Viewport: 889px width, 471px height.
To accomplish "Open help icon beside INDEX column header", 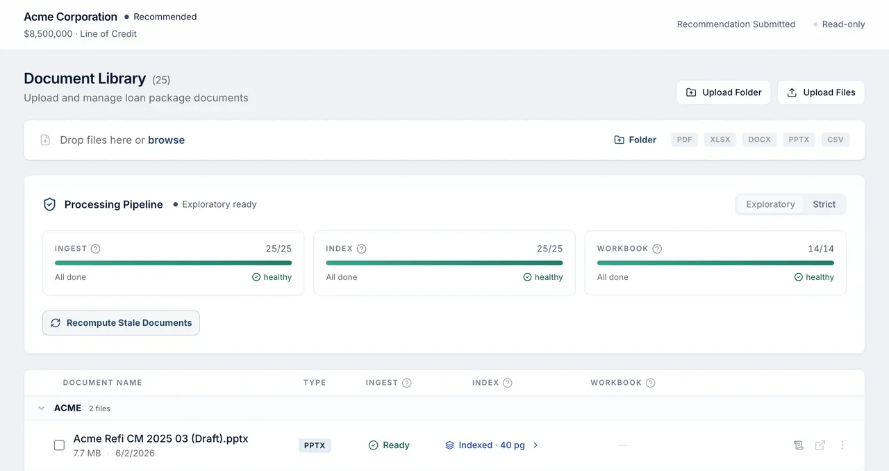I will point(508,383).
